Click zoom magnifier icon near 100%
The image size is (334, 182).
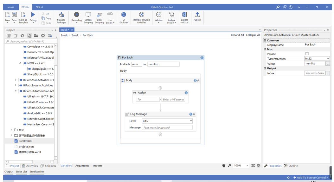point(229,166)
